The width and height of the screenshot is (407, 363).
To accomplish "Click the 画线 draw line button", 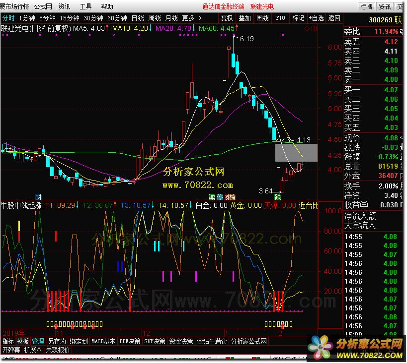I will pos(263,18).
